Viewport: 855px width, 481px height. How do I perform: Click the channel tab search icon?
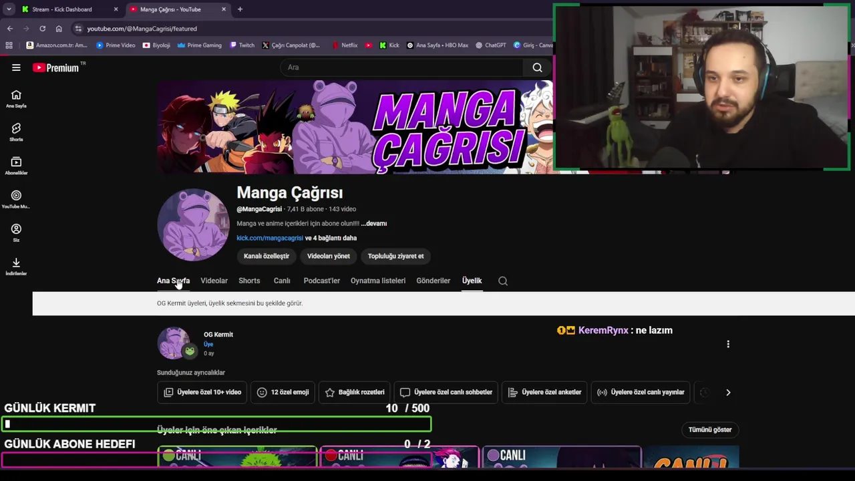pos(503,281)
